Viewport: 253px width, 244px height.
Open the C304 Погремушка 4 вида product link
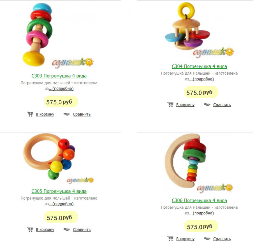(199, 66)
